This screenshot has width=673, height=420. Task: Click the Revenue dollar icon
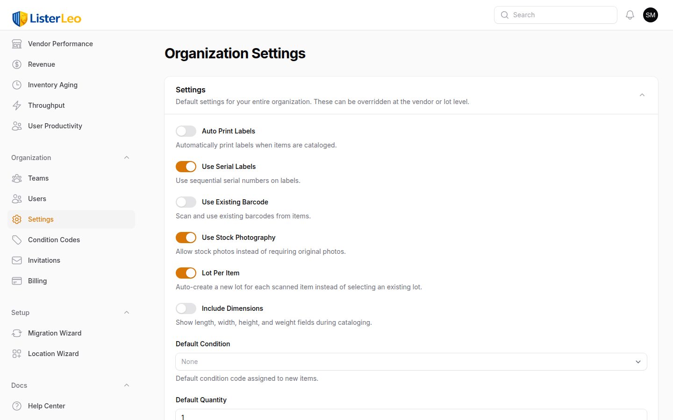pyautogui.click(x=17, y=64)
